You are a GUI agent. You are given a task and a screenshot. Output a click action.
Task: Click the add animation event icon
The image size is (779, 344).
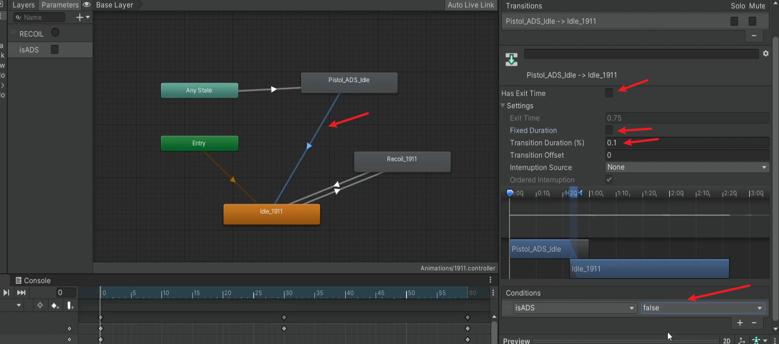pos(70,306)
